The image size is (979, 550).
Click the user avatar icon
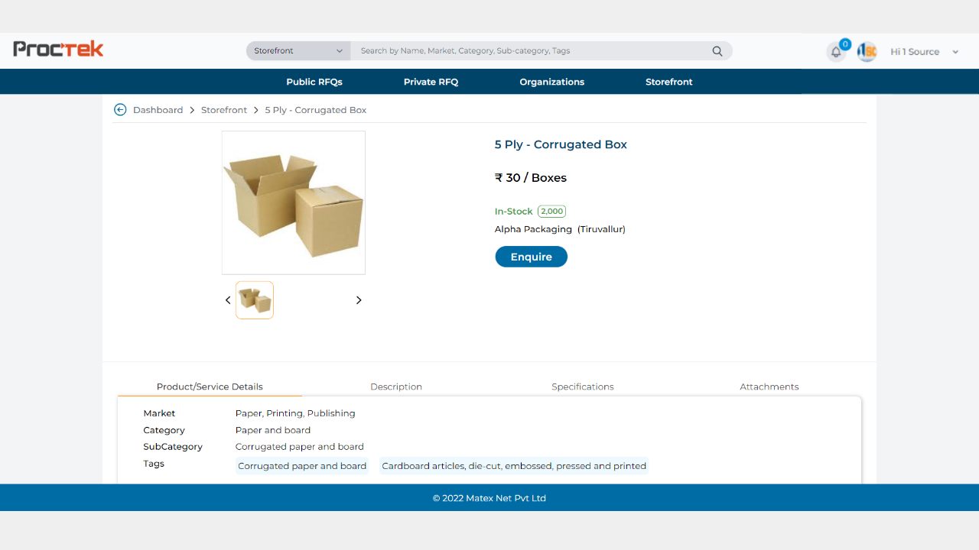pyautogui.click(x=867, y=52)
